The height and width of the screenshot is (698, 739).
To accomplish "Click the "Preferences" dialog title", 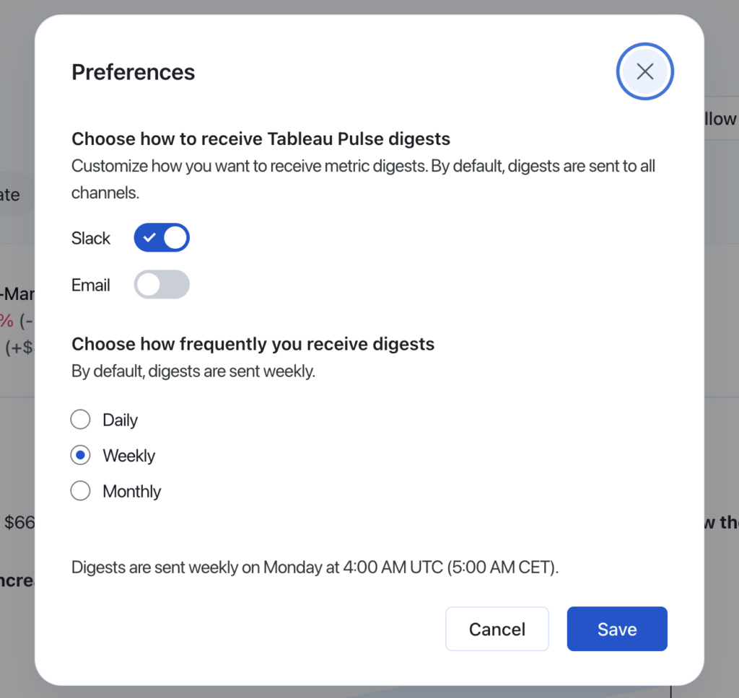I will click(x=133, y=72).
